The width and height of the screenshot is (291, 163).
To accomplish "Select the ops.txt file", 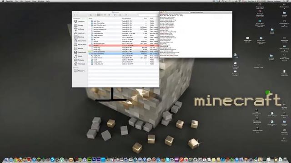I will point(96,41).
